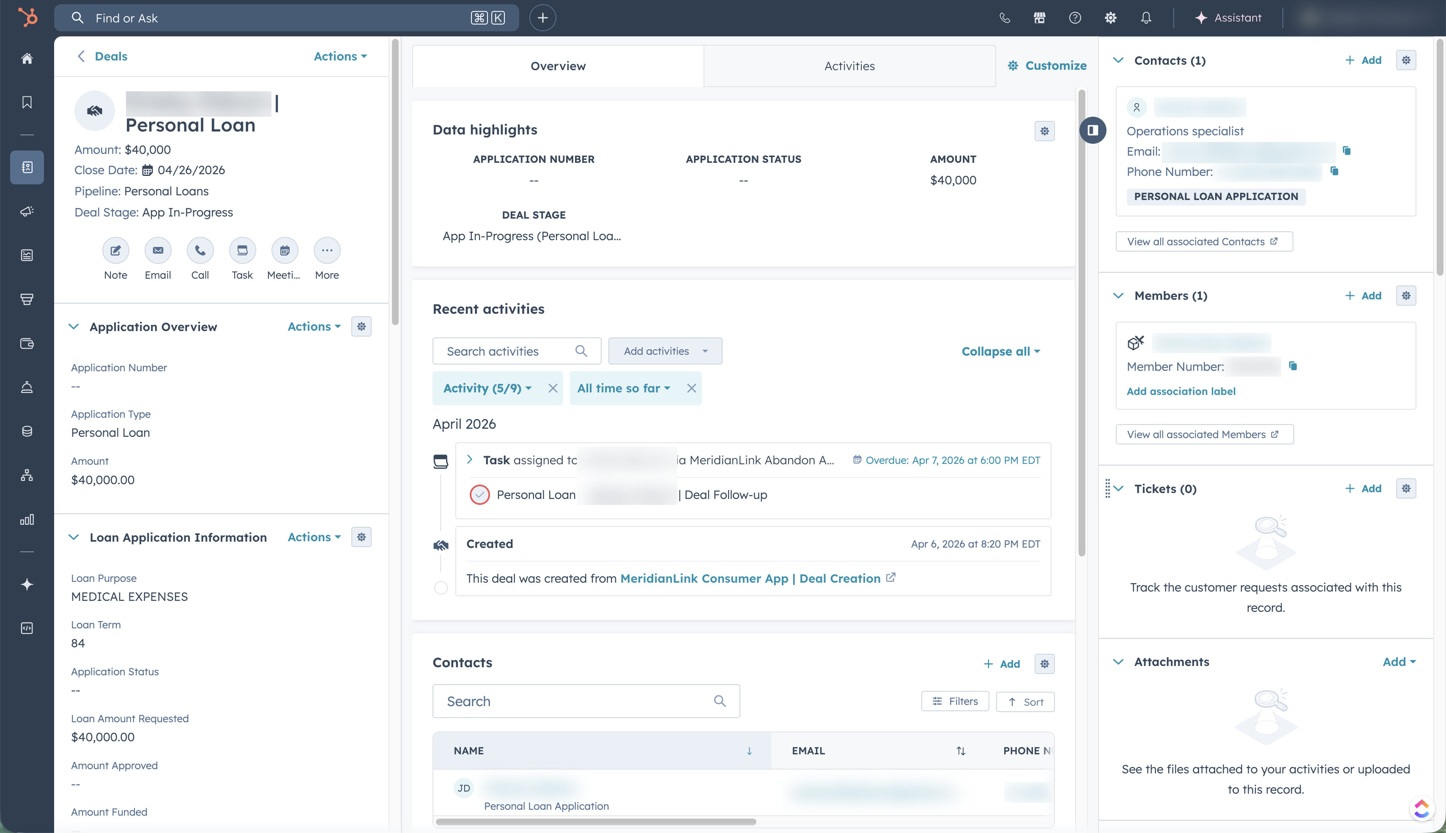The width and height of the screenshot is (1446, 833).
Task: Click the Note activity icon
Action: [x=115, y=250]
